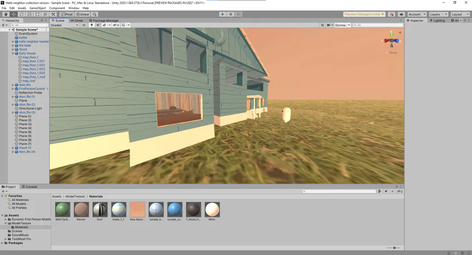
Task: Click the grid snapping icon
Action: 94,14
